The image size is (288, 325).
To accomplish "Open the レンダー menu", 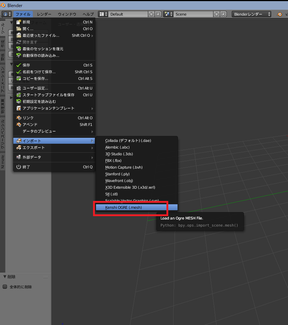I will (44, 14).
